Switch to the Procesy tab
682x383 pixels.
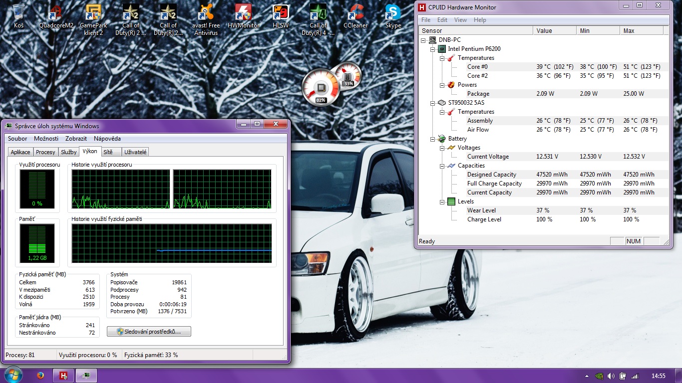[x=45, y=152]
